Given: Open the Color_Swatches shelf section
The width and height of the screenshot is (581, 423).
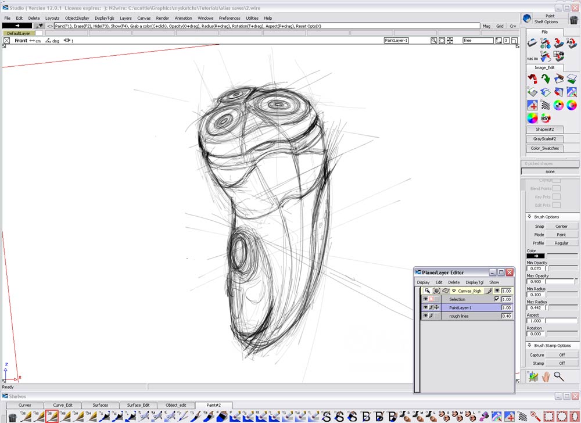Looking at the screenshot, I should click(544, 148).
